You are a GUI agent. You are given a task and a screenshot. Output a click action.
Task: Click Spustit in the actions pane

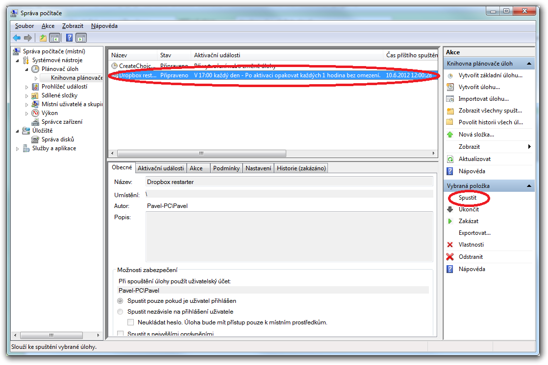(x=468, y=198)
